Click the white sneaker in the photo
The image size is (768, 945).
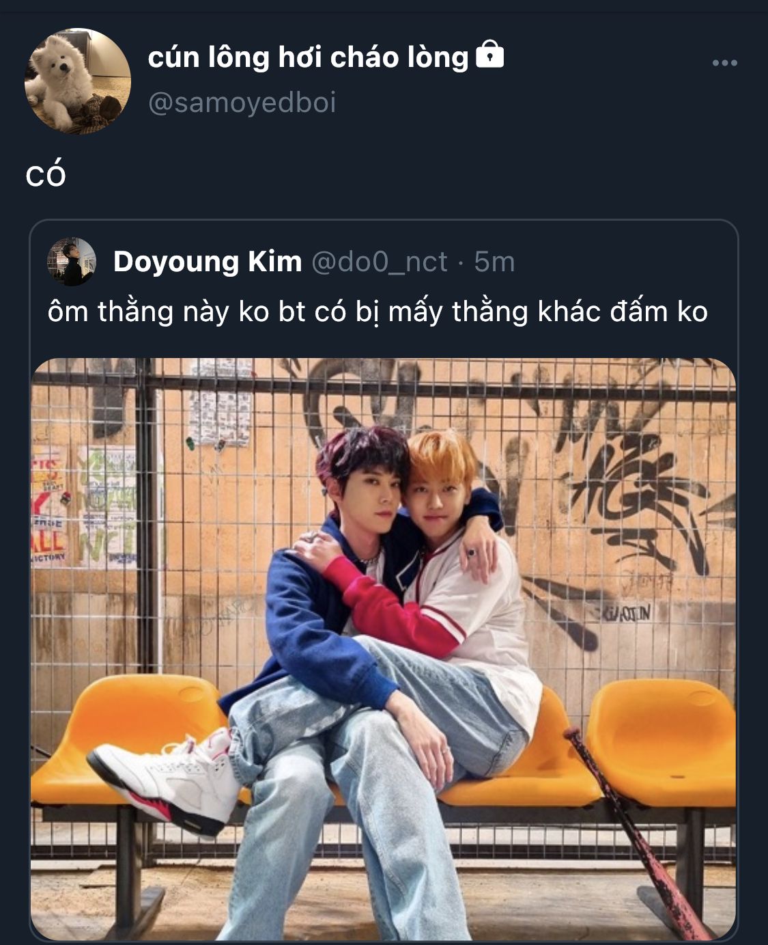click(166, 781)
